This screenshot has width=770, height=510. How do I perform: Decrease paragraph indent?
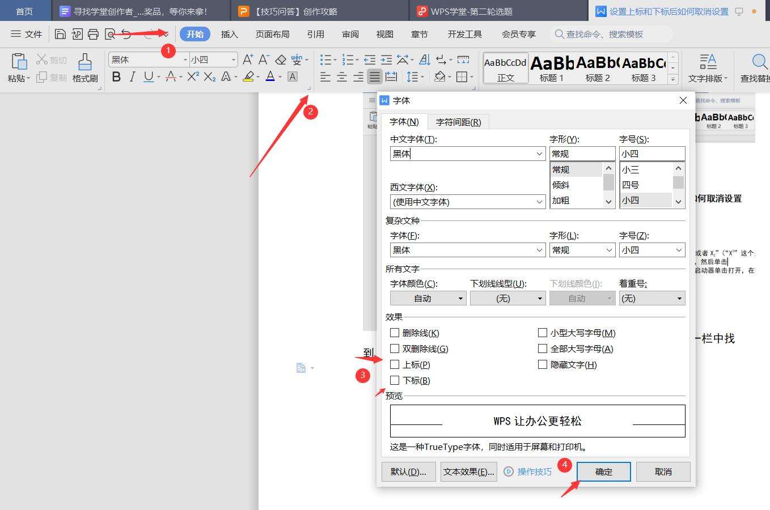(370, 59)
